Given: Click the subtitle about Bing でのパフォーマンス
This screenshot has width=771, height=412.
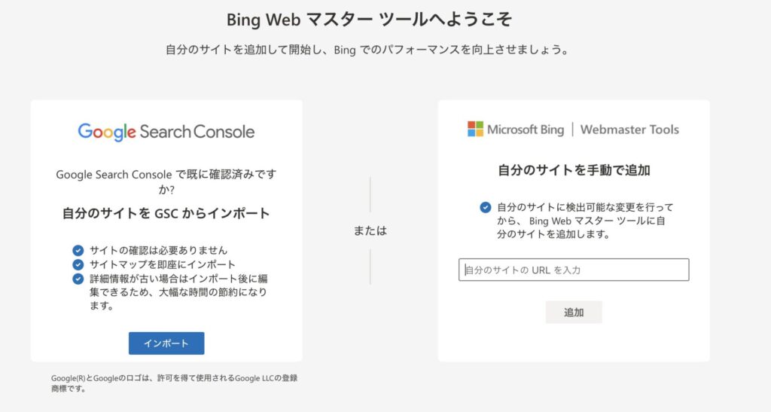Looking at the screenshot, I should [367, 50].
